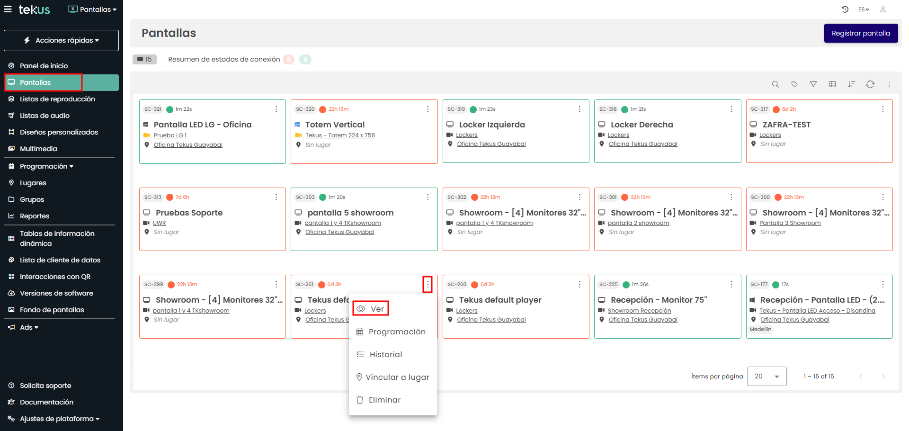The height and width of the screenshot is (431, 909).
Task: Switch to table view icon
Action: 832,84
